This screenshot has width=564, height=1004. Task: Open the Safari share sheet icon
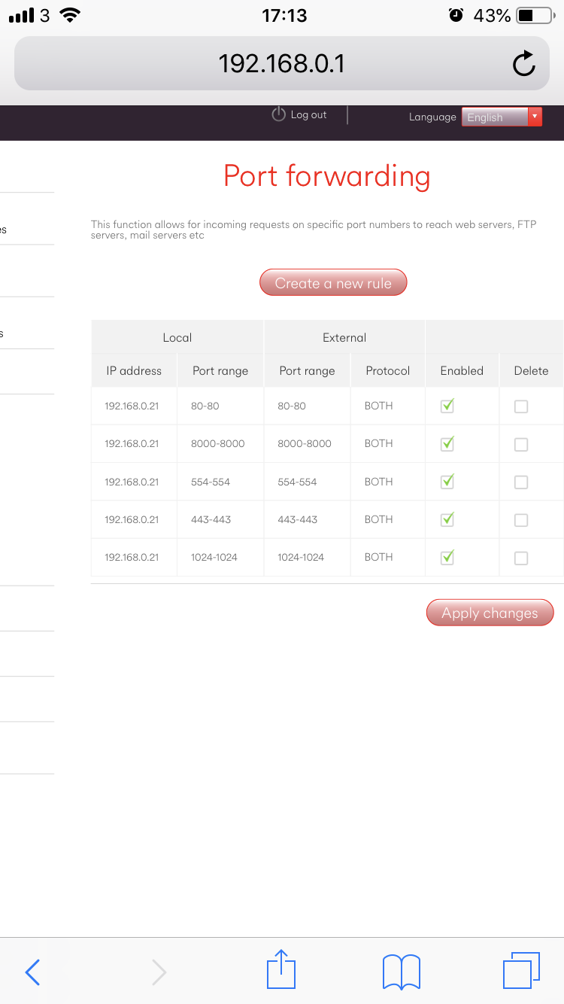pyautogui.click(x=281, y=970)
